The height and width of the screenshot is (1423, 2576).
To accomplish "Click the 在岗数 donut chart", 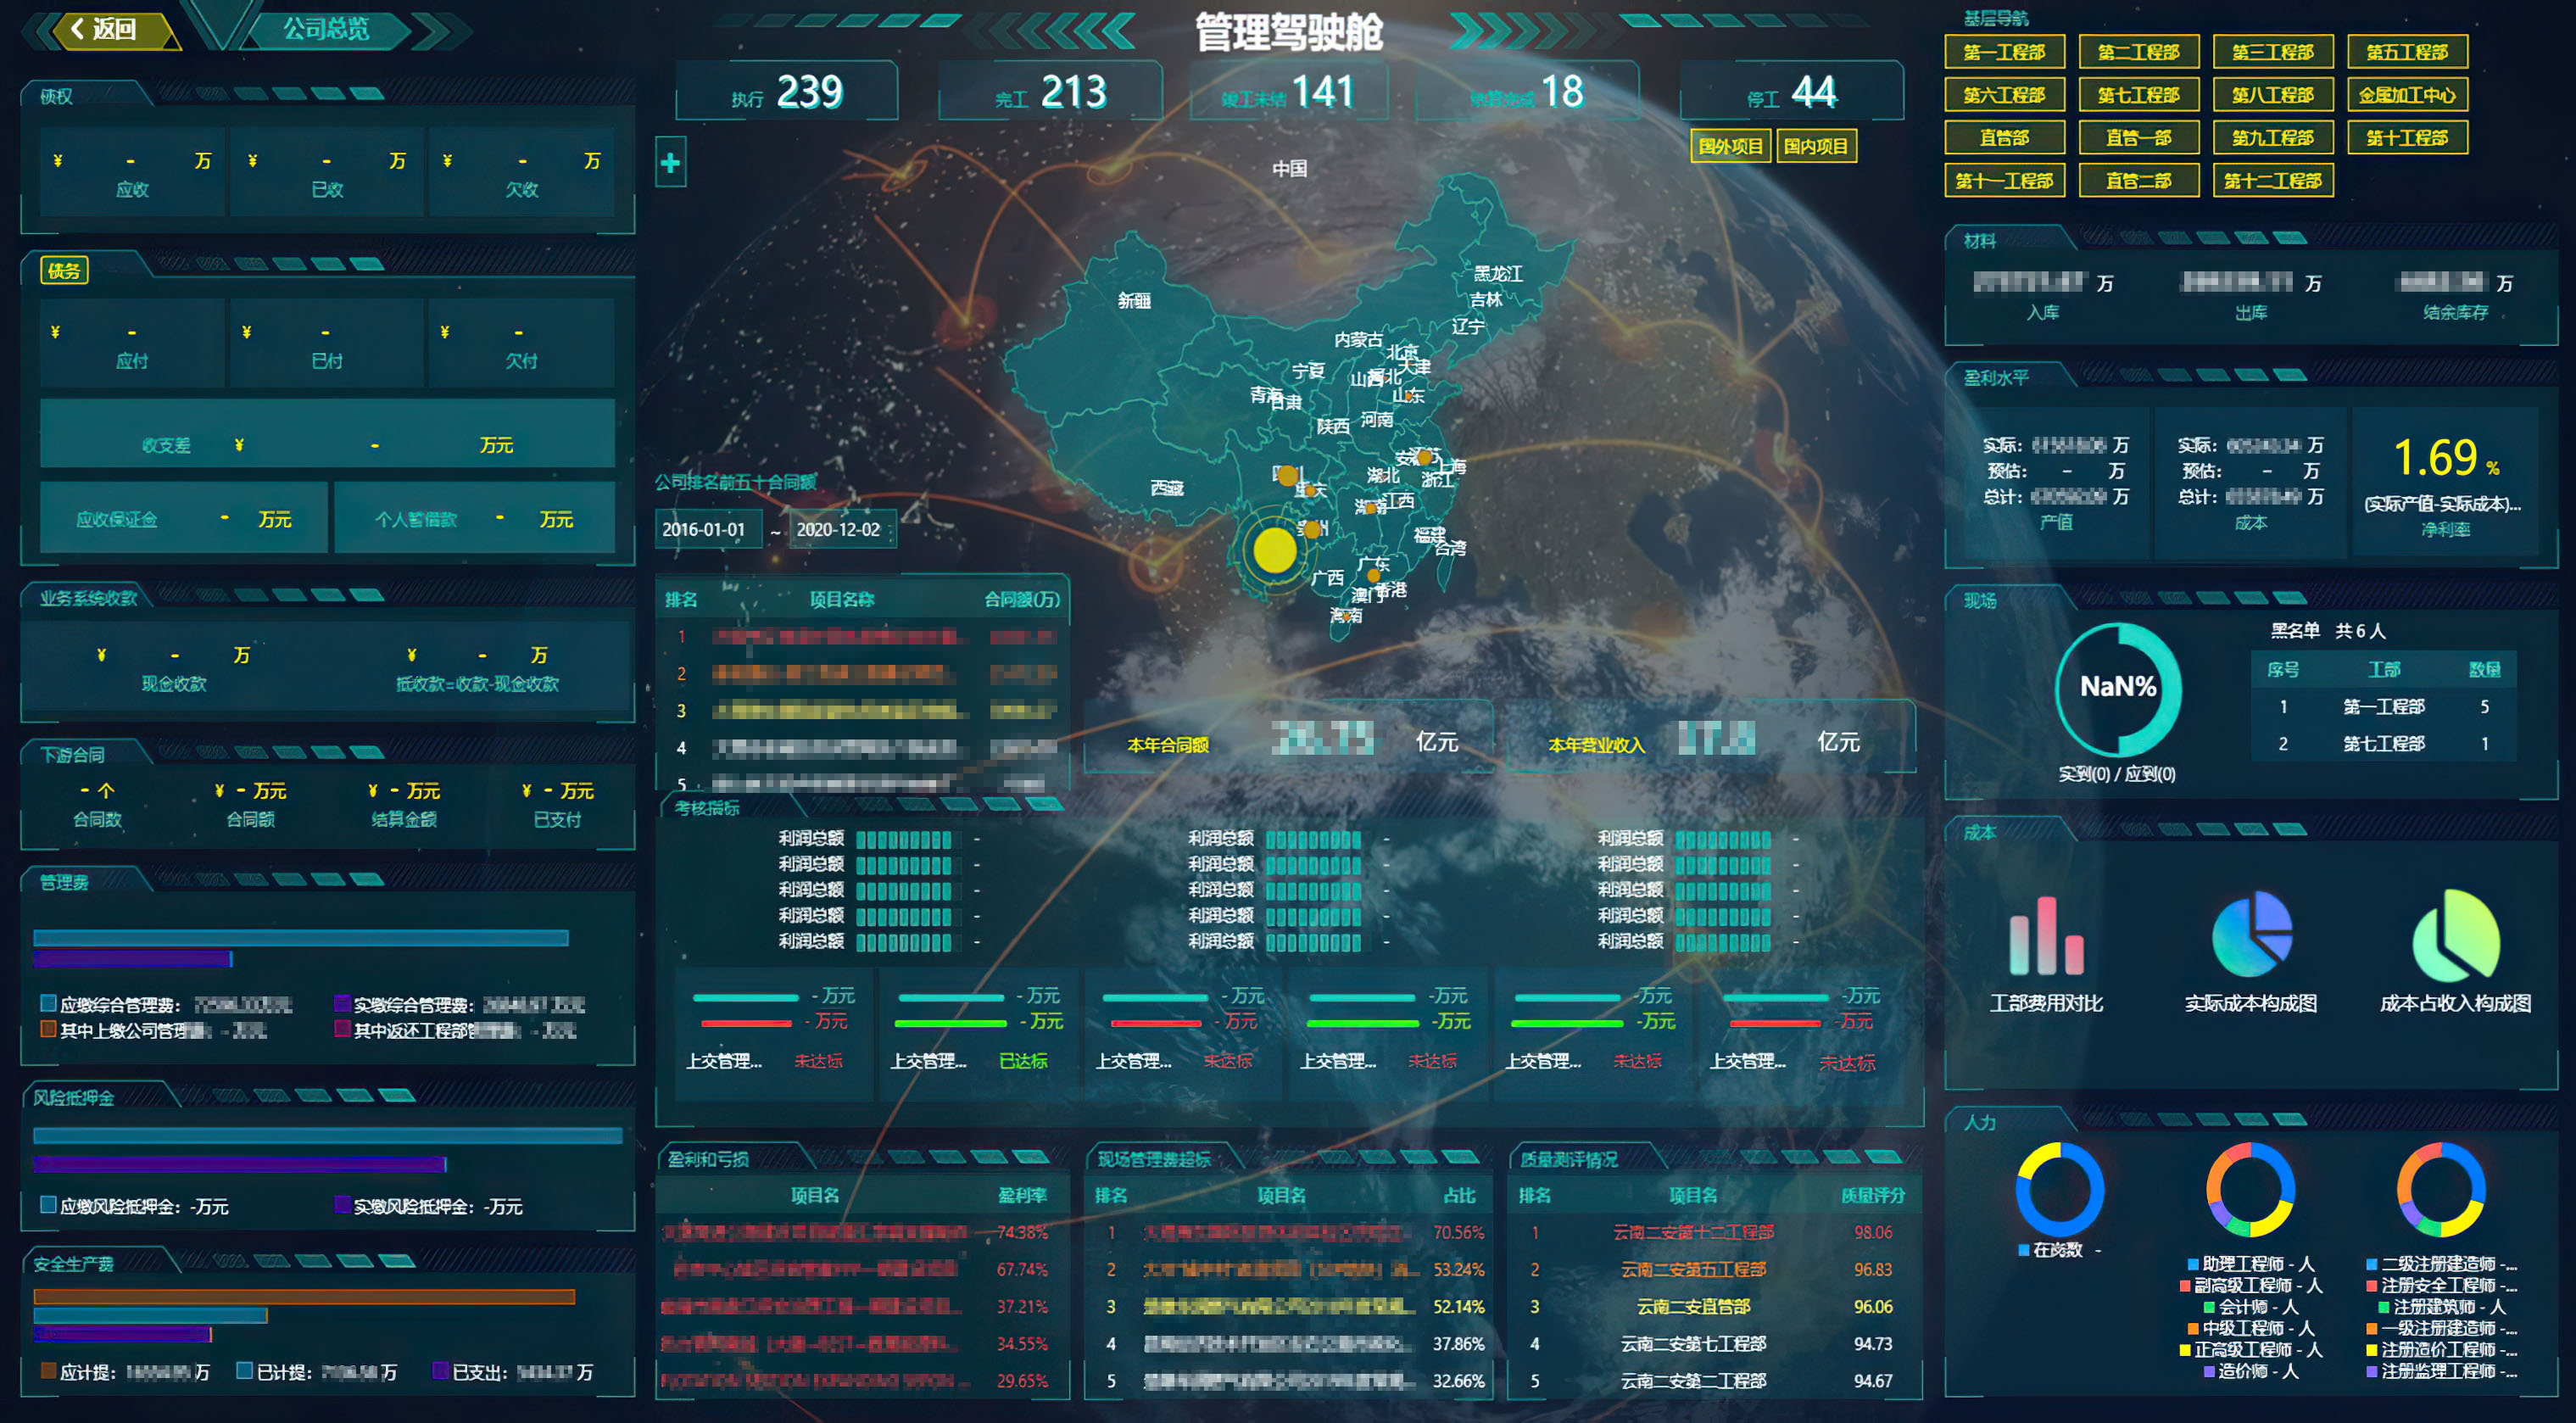I will click(2059, 1190).
